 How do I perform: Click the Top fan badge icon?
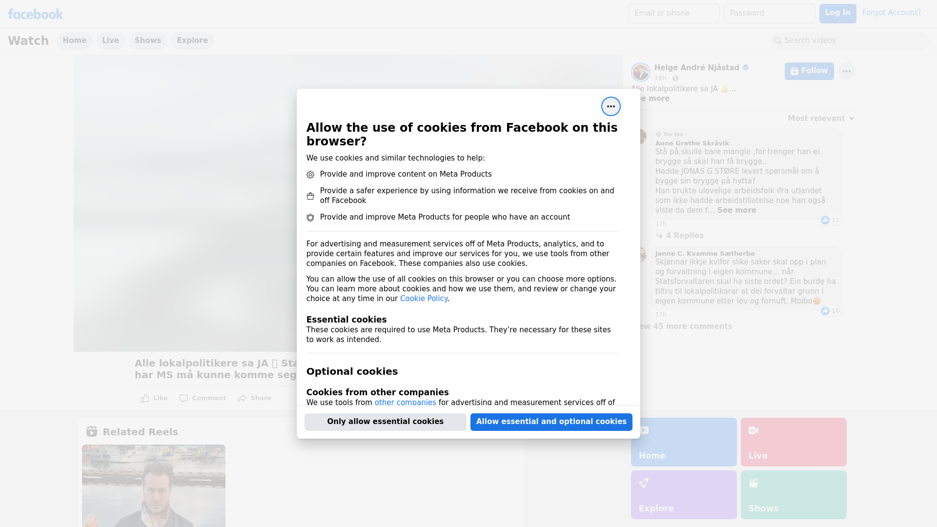[658, 135]
